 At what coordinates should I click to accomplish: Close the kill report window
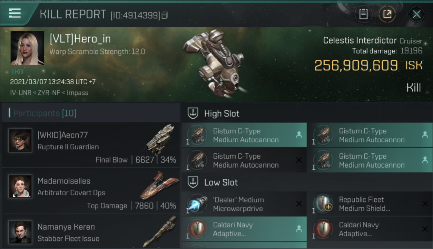[416, 14]
